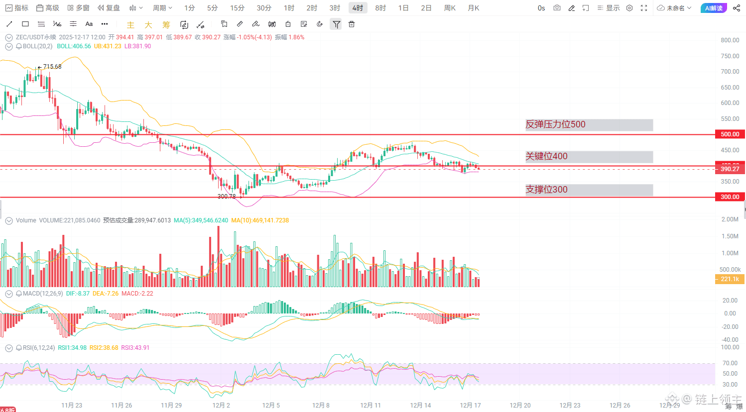
Task: Open the share icon at top right
Action: coord(737,8)
